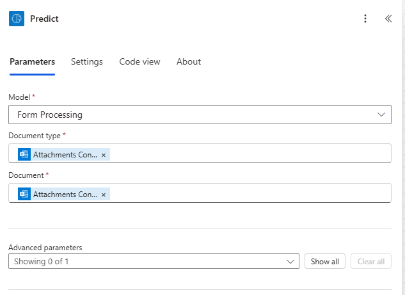
Task: Click SharePoint icon in Document field token
Action: [x=24, y=194]
